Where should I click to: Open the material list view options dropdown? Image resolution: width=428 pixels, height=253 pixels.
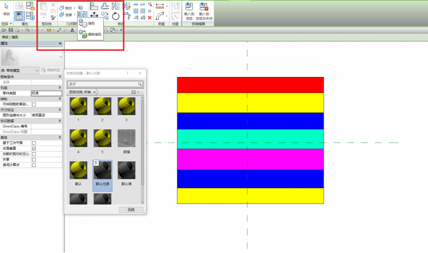pyautogui.click(x=135, y=92)
